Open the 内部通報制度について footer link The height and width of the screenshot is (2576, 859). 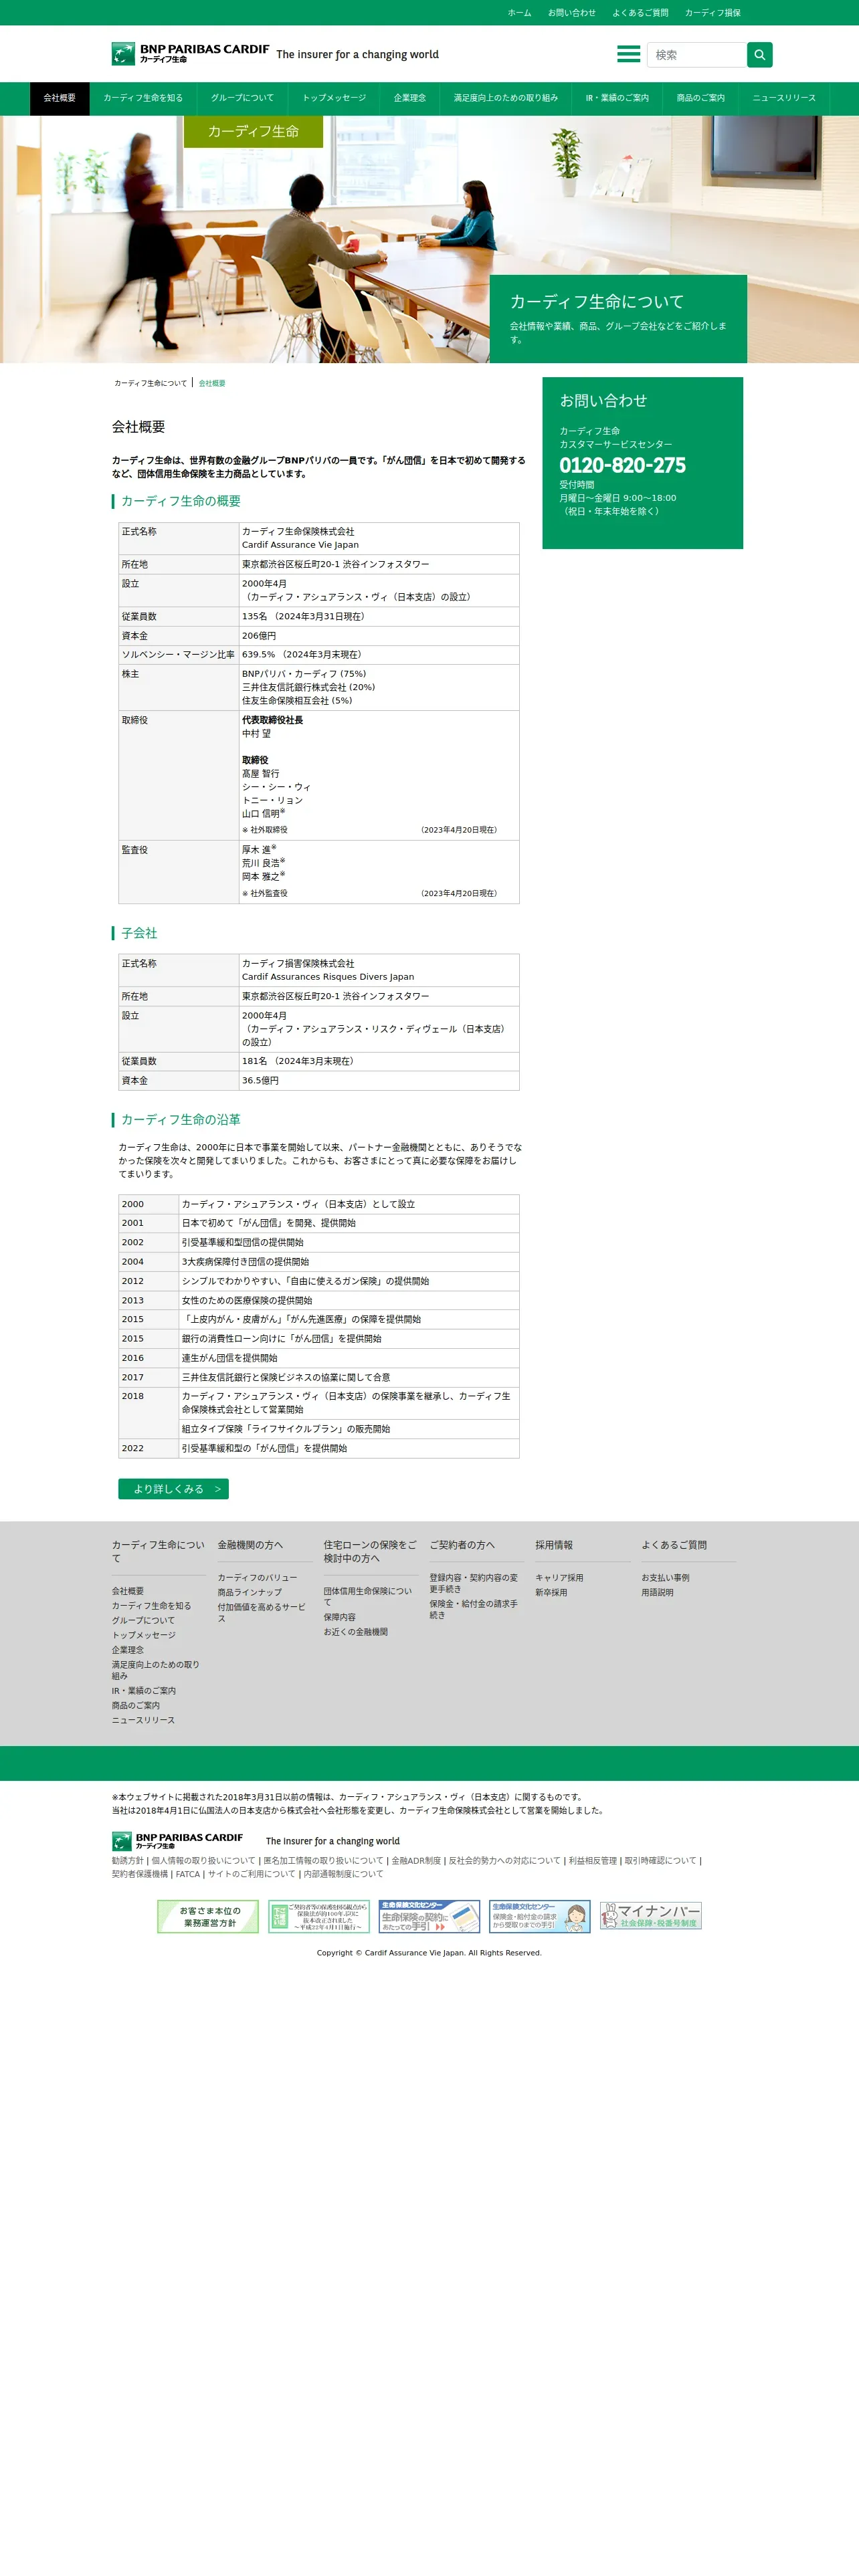343,1874
